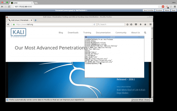Open 'Kali Moto End of Life & Kali Dojo Slides' link
Image resolution: width=177 pixels, height=111 pixels.
[131, 91]
